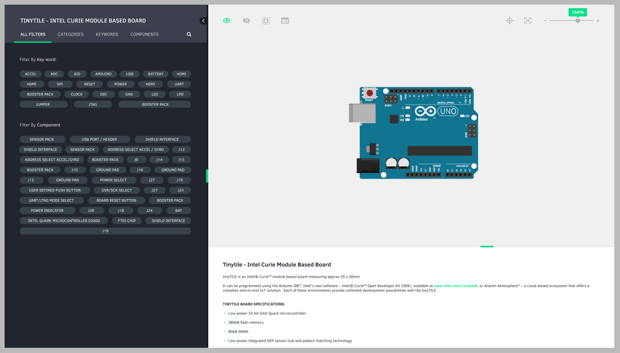Click the Arduino UNO board image
The height and width of the screenshot is (353, 620).
pyautogui.click(x=413, y=133)
